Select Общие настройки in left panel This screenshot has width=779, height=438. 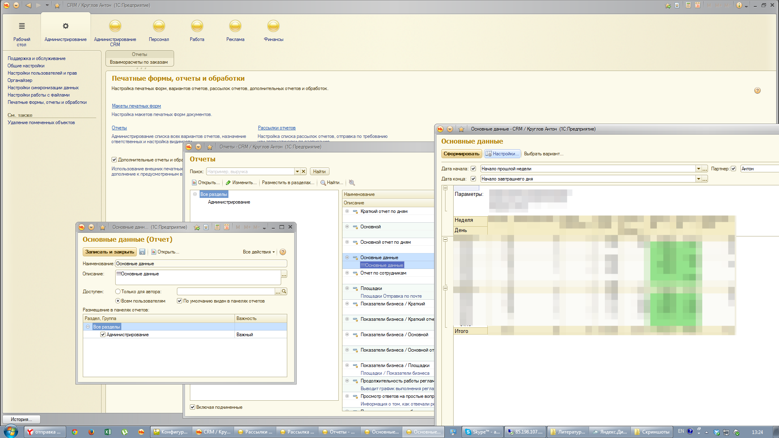click(26, 66)
